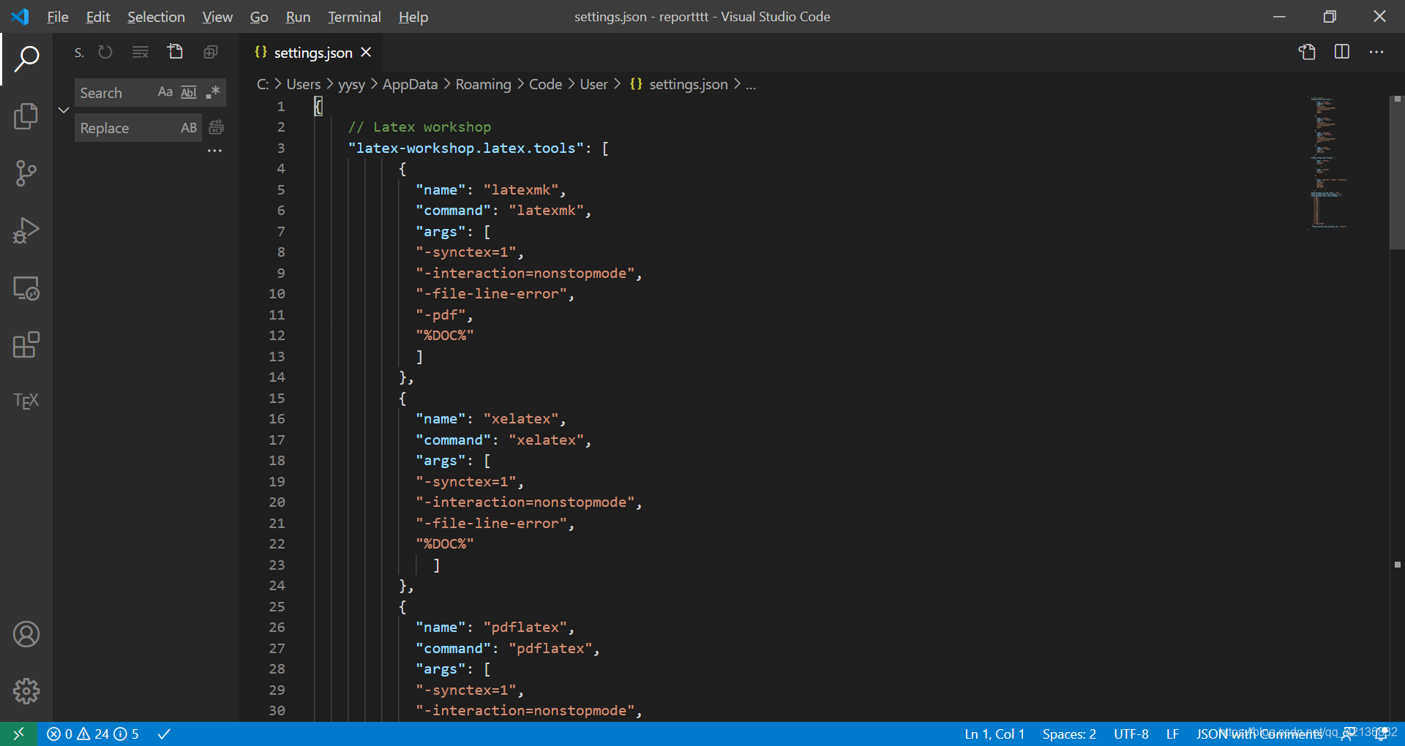Open New Search Editor icon
Screen dimensions: 1405x746
(x=175, y=52)
